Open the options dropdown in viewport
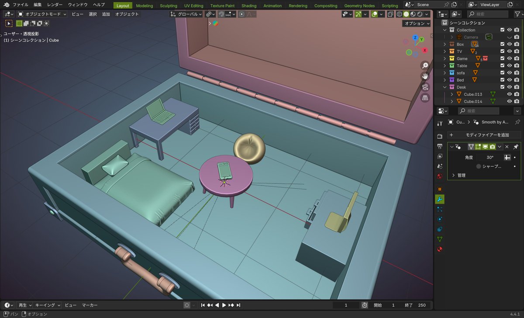The image size is (524, 318). tap(417, 24)
